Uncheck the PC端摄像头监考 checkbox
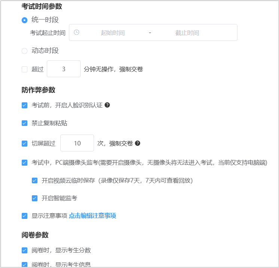This screenshot has height=268, width=279. click(25, 163)
